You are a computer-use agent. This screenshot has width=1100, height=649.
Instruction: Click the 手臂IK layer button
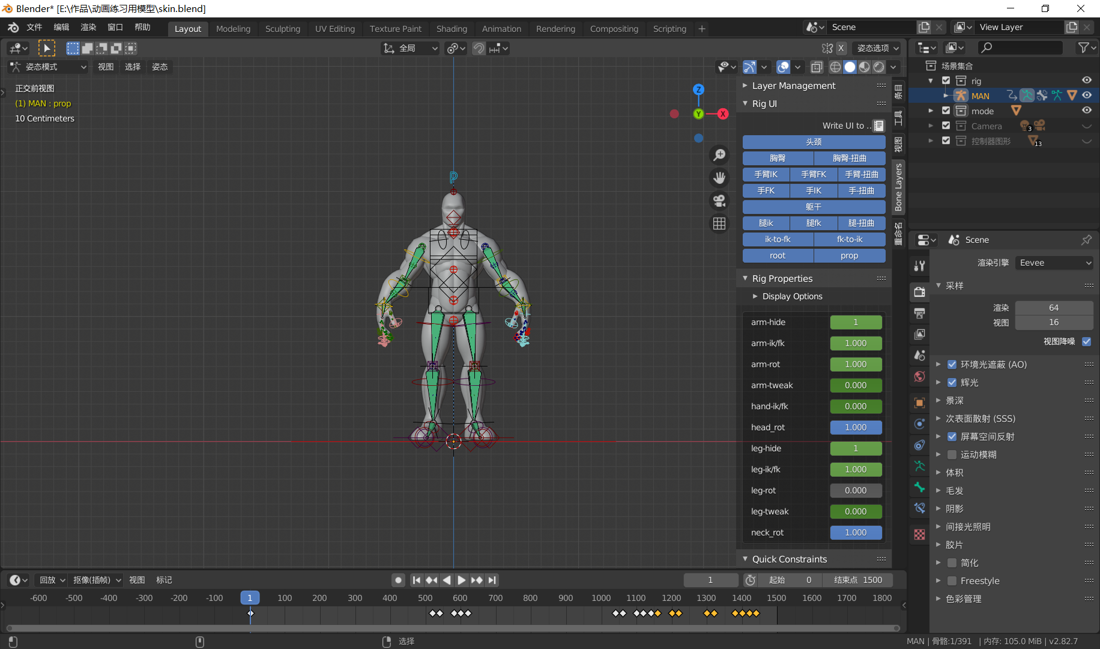pyautogui.click(x=766, y=174)
